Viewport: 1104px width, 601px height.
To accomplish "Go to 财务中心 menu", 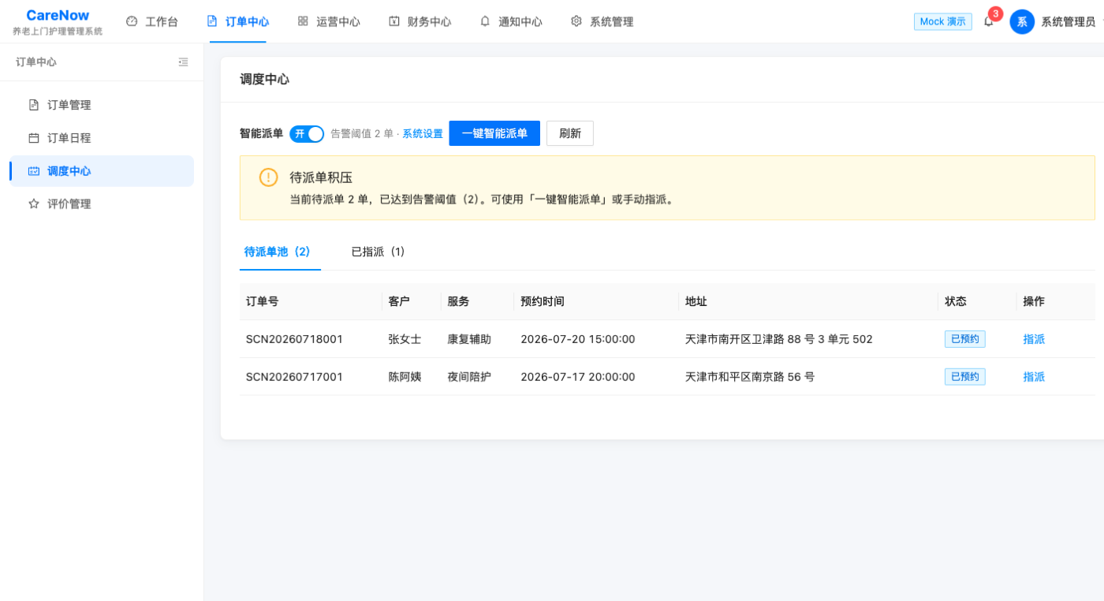I will 420,21.
